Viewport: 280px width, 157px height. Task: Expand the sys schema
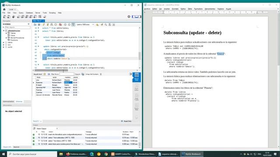click(3, 45)
